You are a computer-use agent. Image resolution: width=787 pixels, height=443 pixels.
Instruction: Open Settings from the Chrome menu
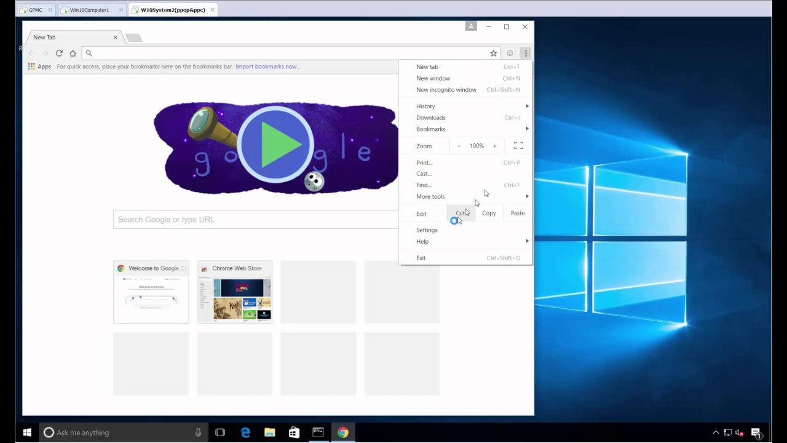[465, 230]
